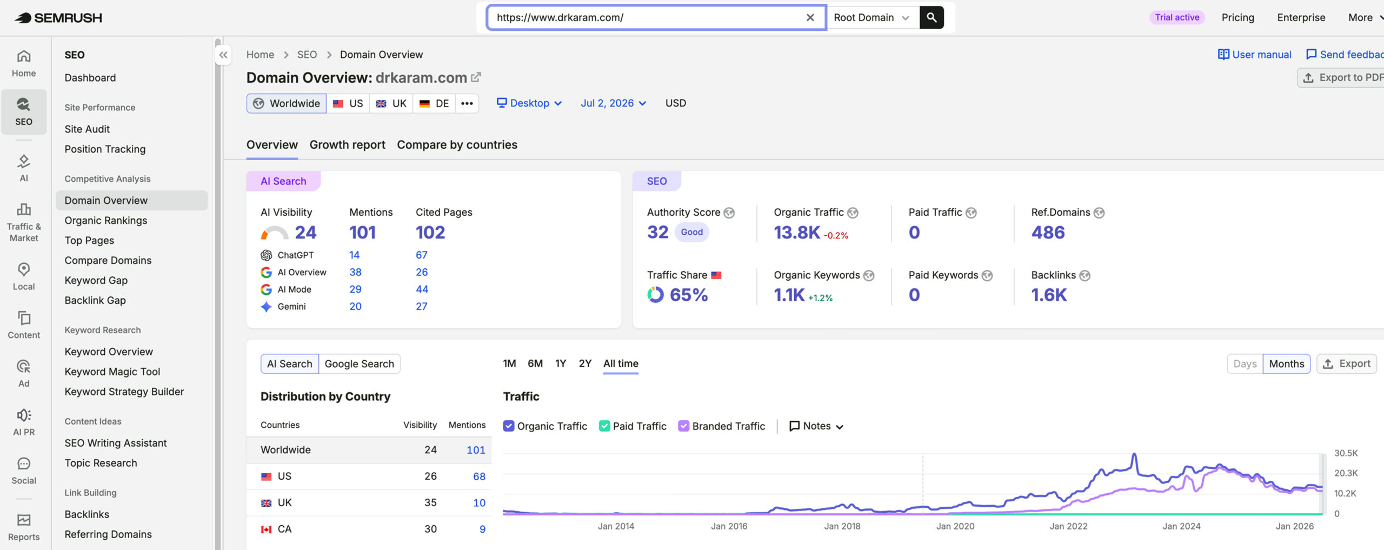
Task: Switch chart granularity to Days
Action: [1245, 364]
